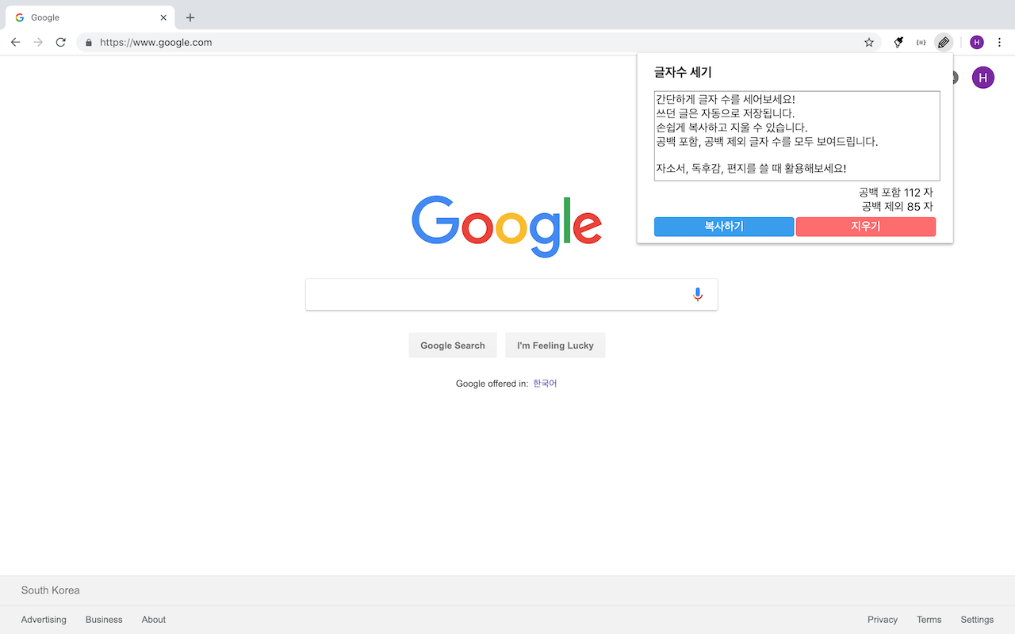Open Google in 한국어
1015x634 pixels.
545,383
